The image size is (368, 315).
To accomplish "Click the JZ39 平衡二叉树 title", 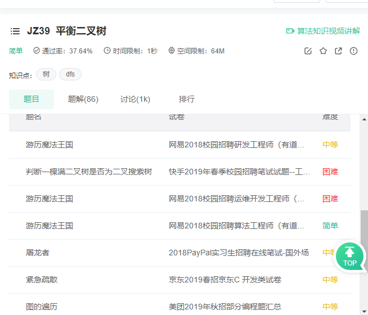I will coord(66,31).
